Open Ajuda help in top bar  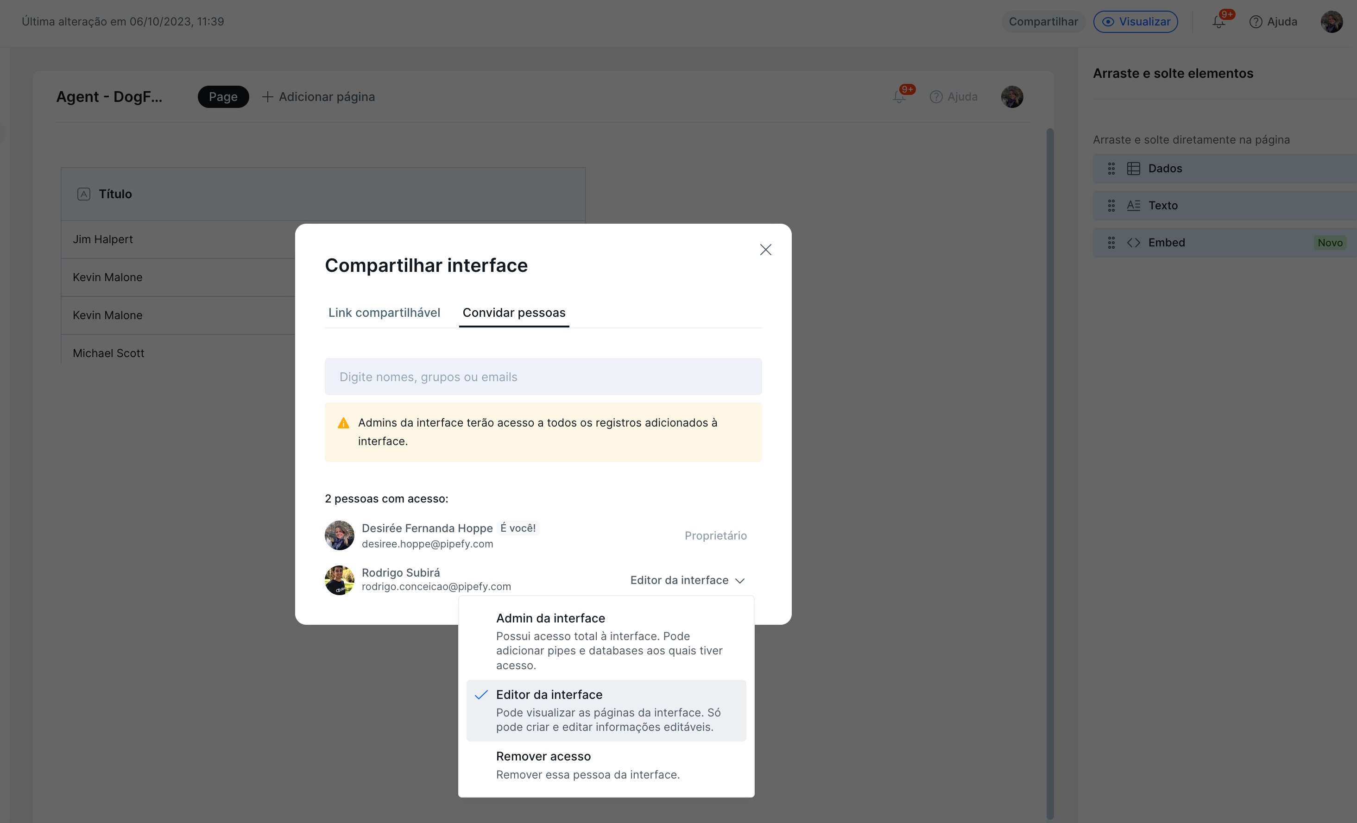coord(1273,21)
